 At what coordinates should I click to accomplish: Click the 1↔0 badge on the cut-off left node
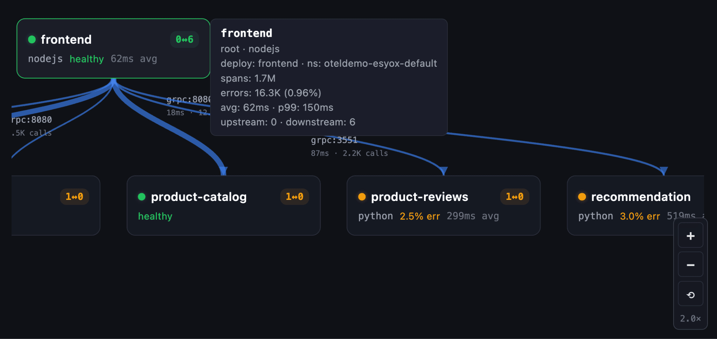[74, 197]
